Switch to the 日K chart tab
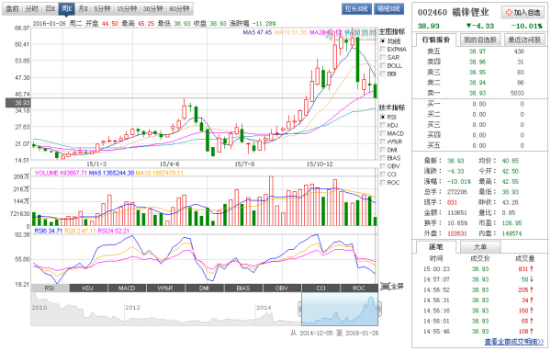This screenshot has height=351, width=551. pos(51,9)
